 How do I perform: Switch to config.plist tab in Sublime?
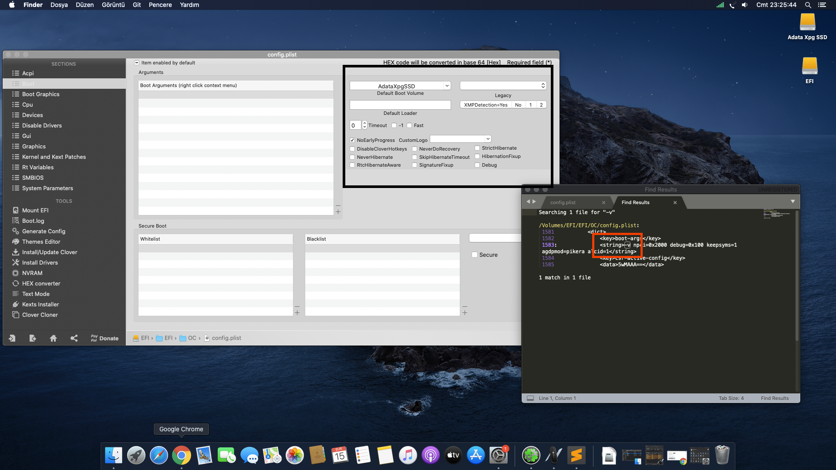coord(563,202)
